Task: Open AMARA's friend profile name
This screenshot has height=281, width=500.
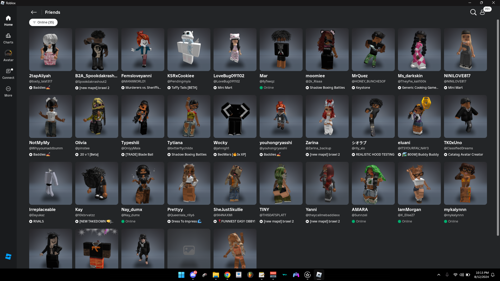Action: click(x=360, y=209)
